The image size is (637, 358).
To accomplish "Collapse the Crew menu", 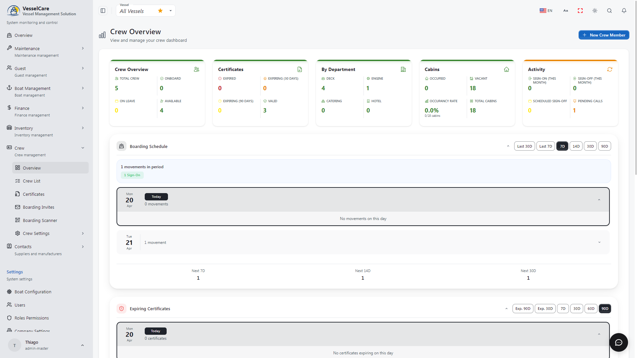I will 46,151.
